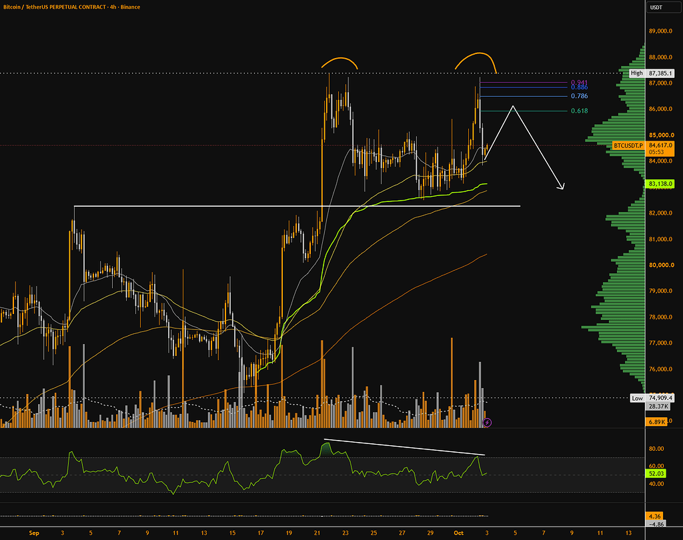The height and width of the screenshot is (540, 683).
Task: Click the 40.00 RSI axis label
Action: point(656,484)
